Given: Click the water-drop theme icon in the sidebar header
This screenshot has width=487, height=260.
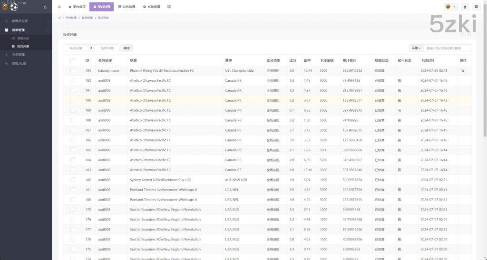Looking at the screenshot, I should [x=45, y=7].
